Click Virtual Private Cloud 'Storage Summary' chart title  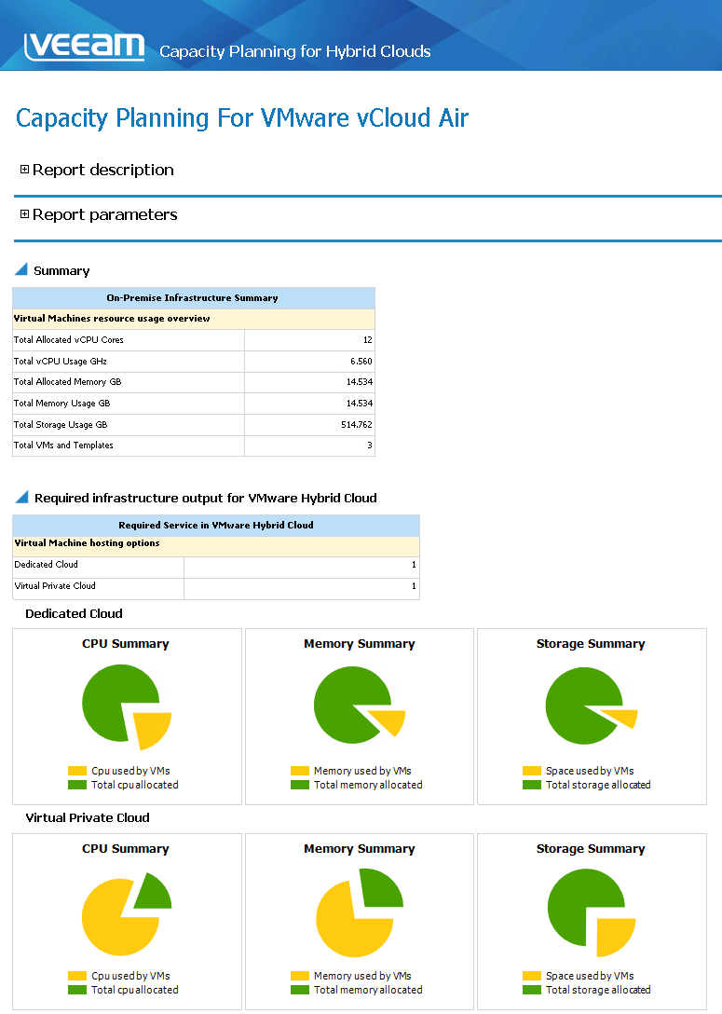[x=591, y=849]
